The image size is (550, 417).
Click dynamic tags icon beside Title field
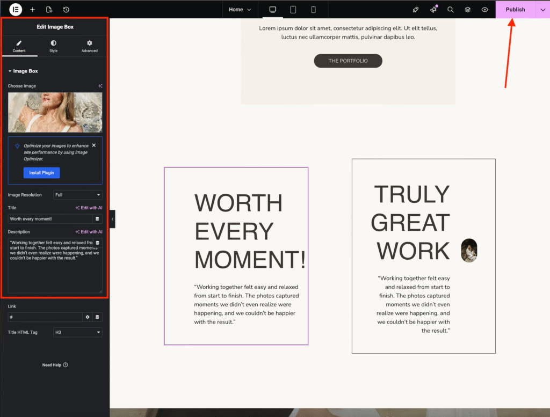click(x=97, y=219)
